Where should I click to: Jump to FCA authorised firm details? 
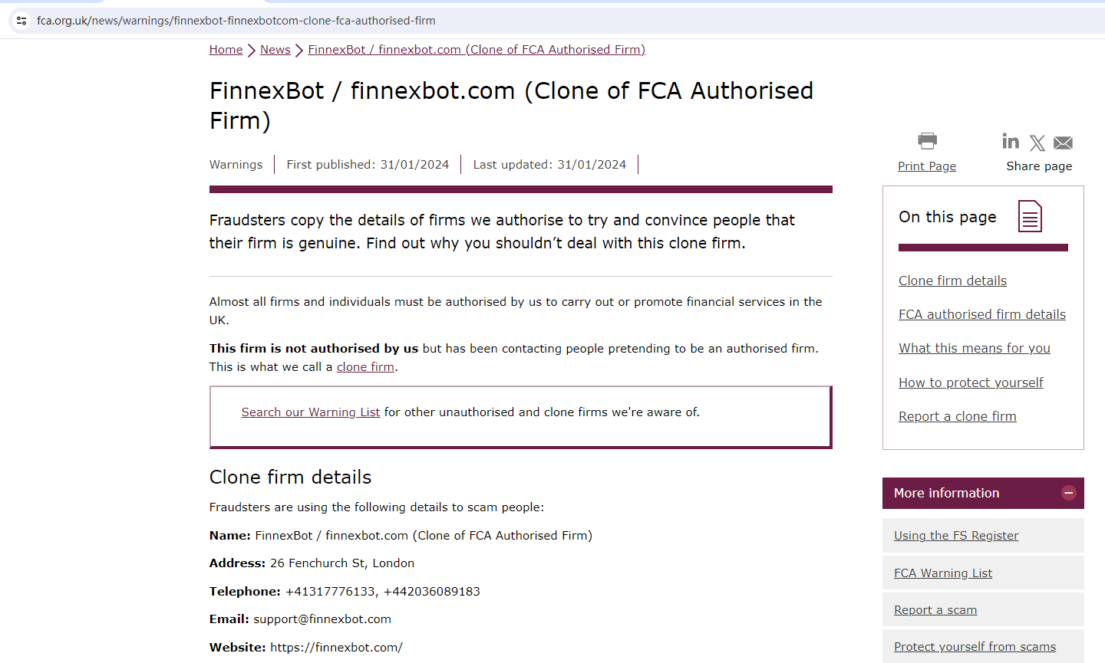981,314
